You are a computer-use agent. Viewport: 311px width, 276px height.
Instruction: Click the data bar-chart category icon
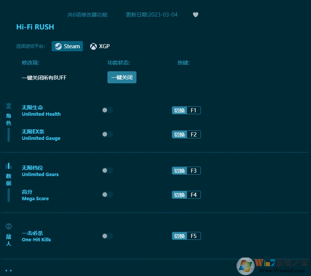(x=9, y=166)
